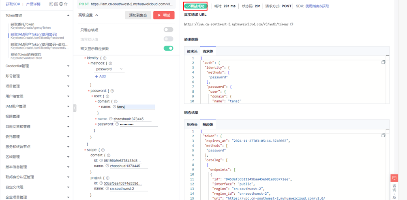407x200 pixels.
Task: Click the star favorite icon
Action: coord(66,4)
